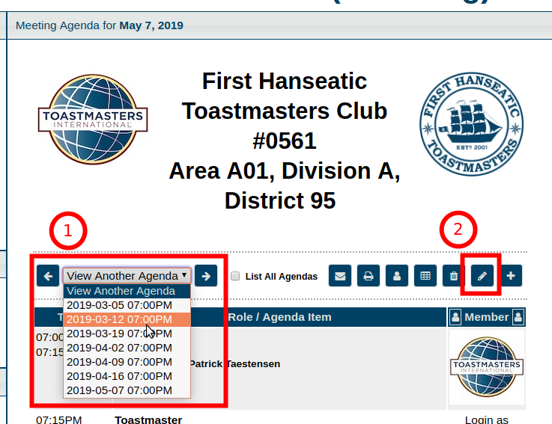Select agenda 2019-03-12 07:00PM
This screenshot has height=424, width=552.
click(127, 319)
